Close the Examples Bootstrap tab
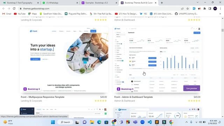Image resolution: width=224 pixels, height=126 pixels. point(116,3)
